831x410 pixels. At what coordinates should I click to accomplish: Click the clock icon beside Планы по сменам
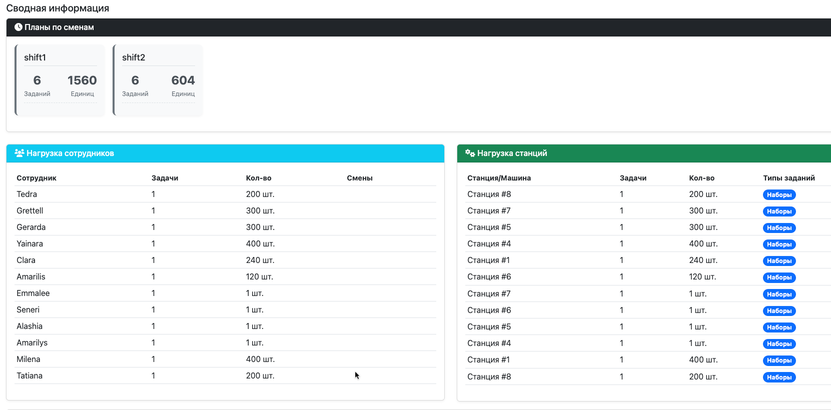click(19, 27)
